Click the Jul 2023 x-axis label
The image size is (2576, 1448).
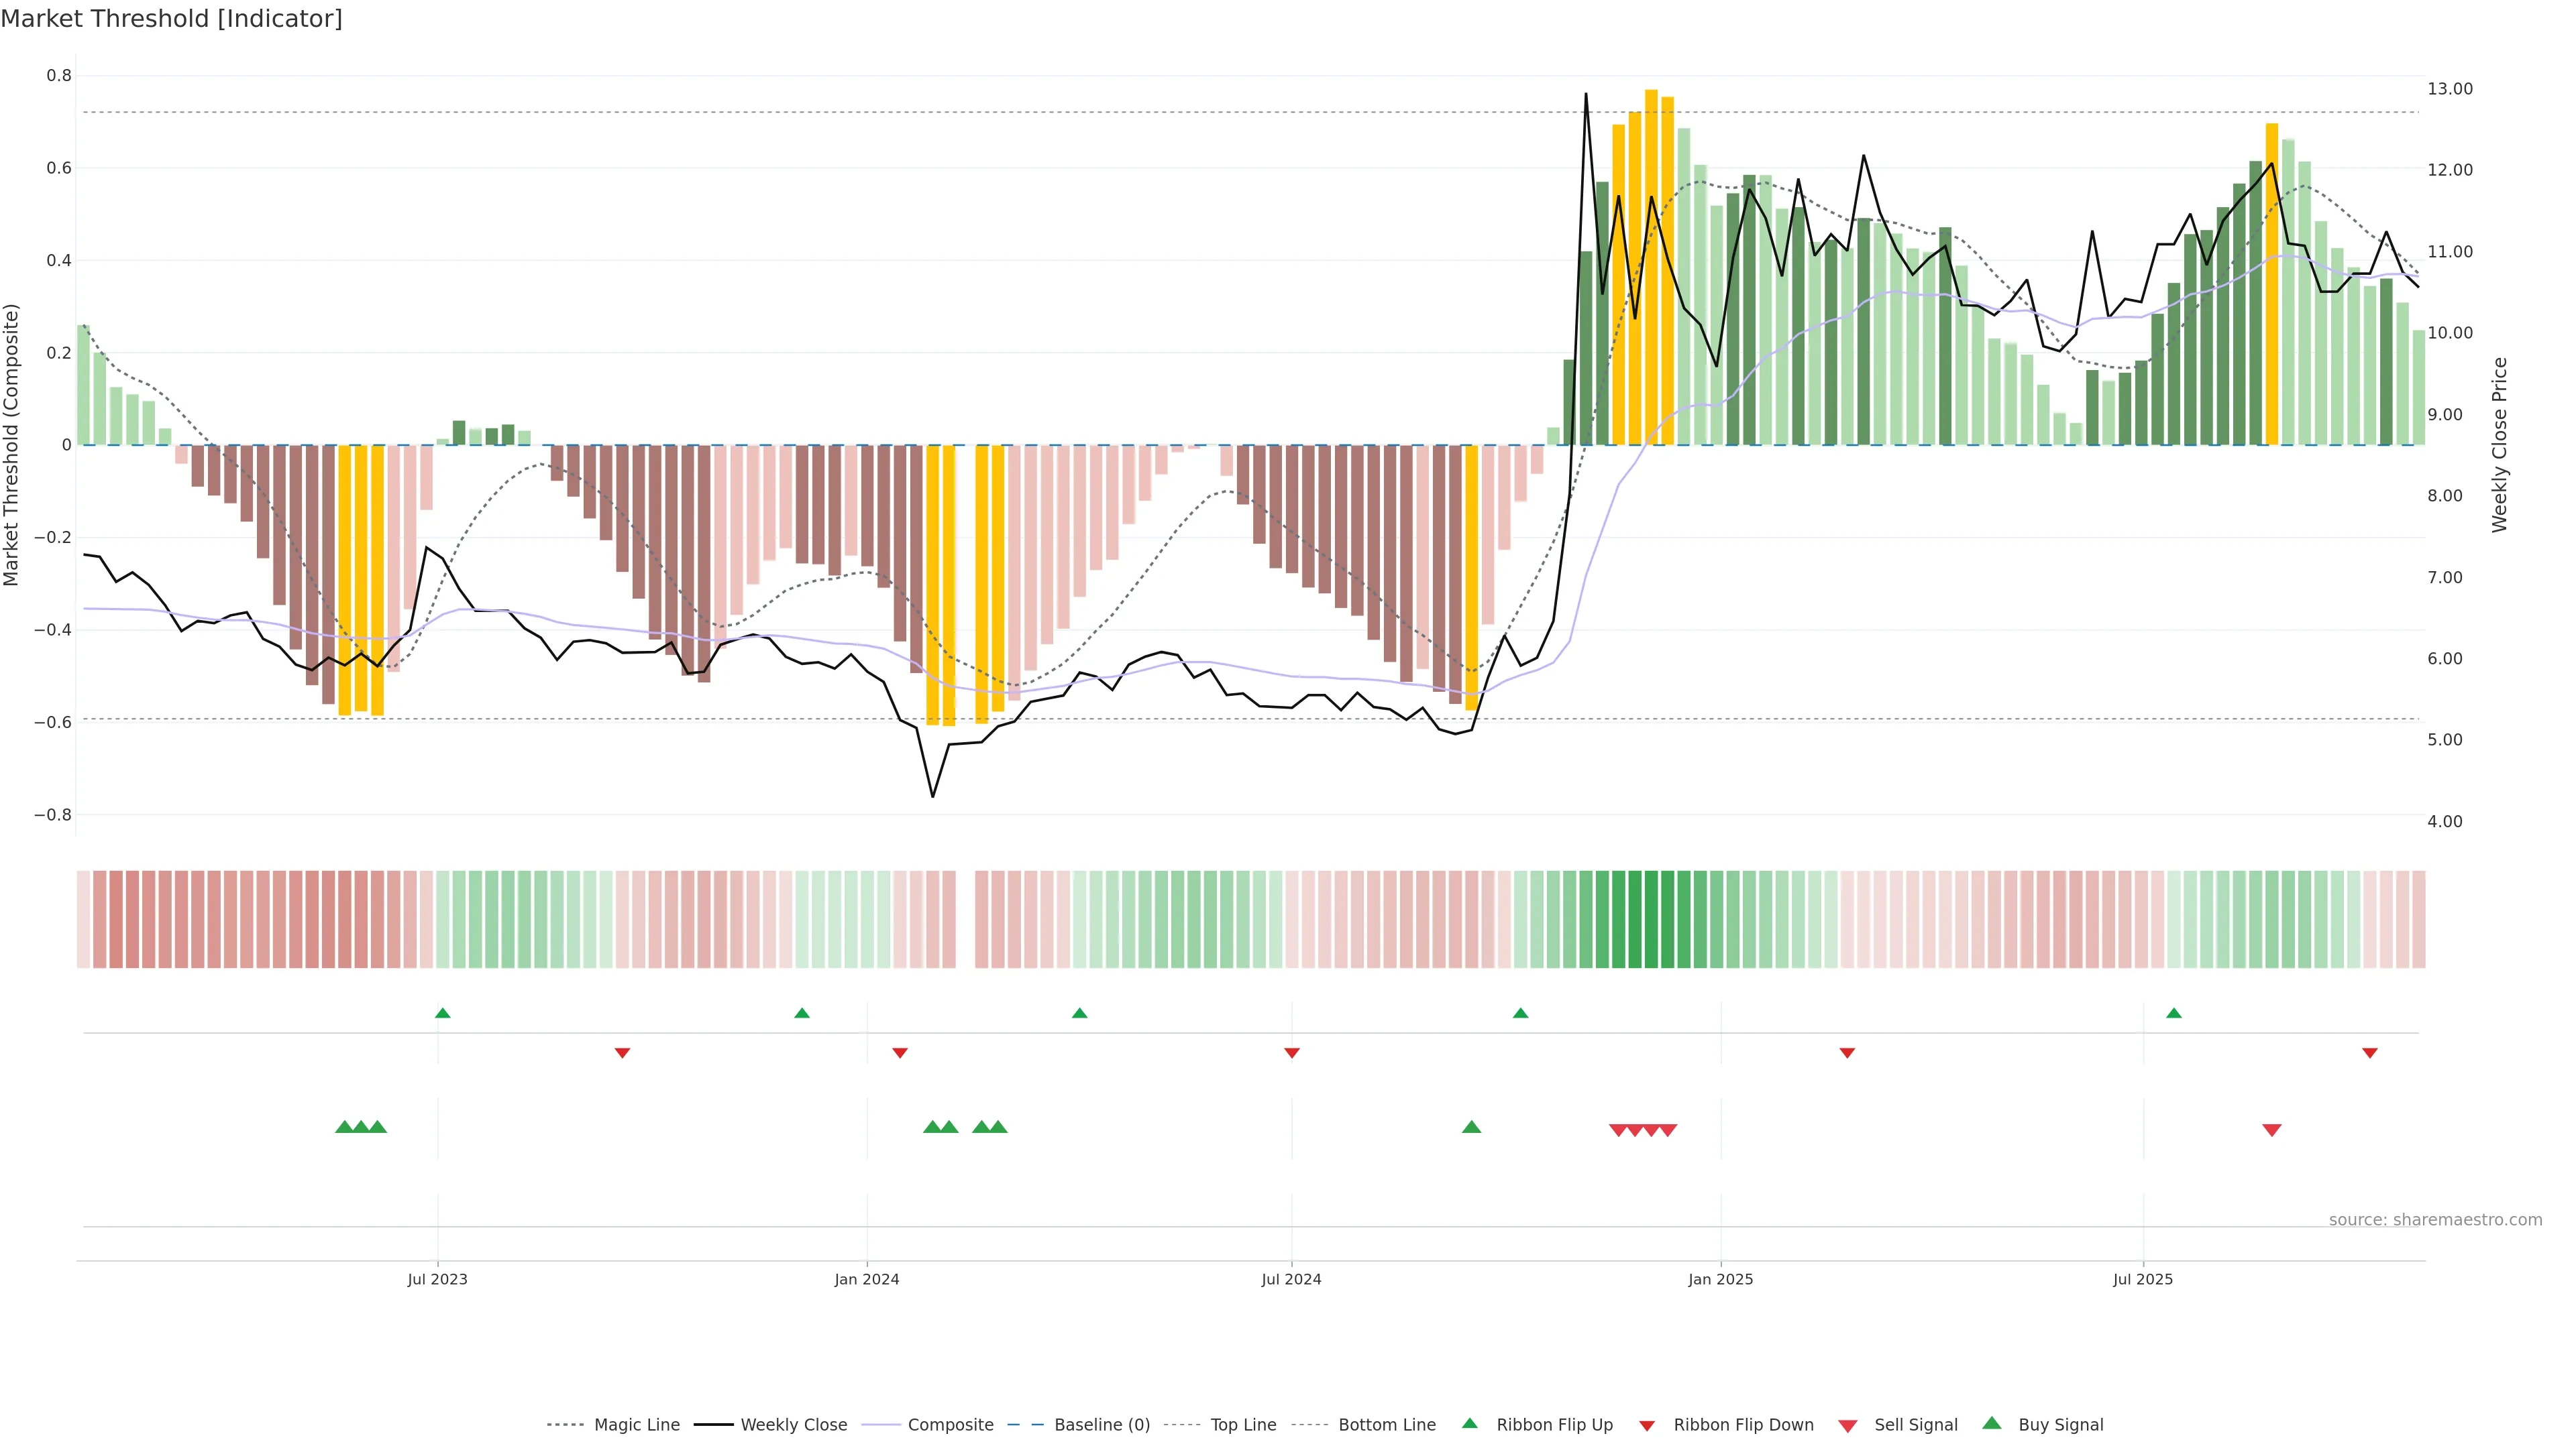click(x=437, y=1279)
